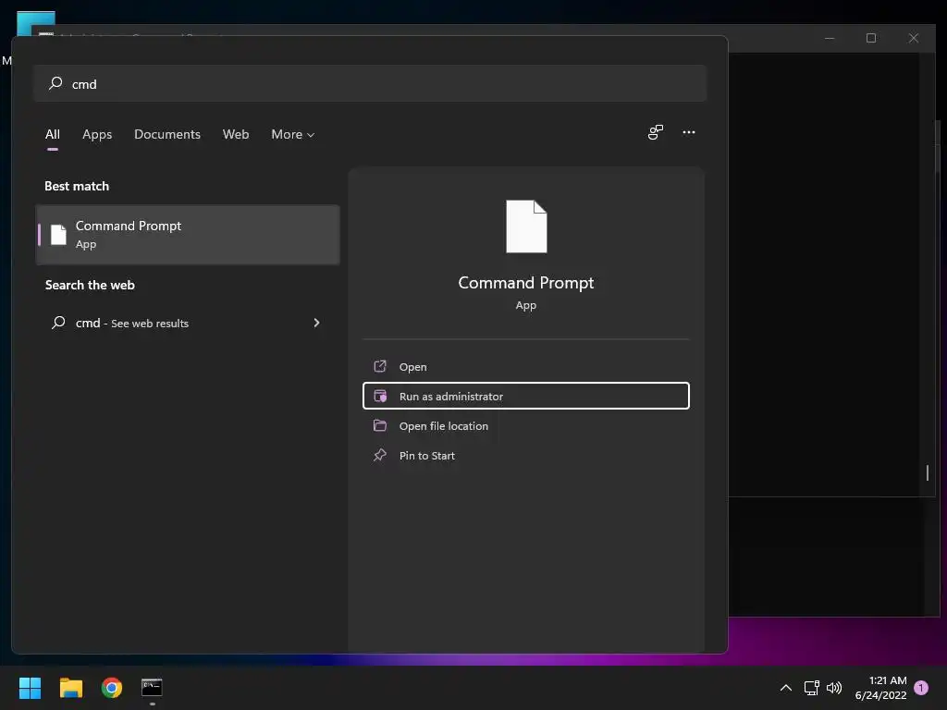The image size is (947, 710).
Task: Click the Command Prompt title in preview pane
Action: coord(526,283)
